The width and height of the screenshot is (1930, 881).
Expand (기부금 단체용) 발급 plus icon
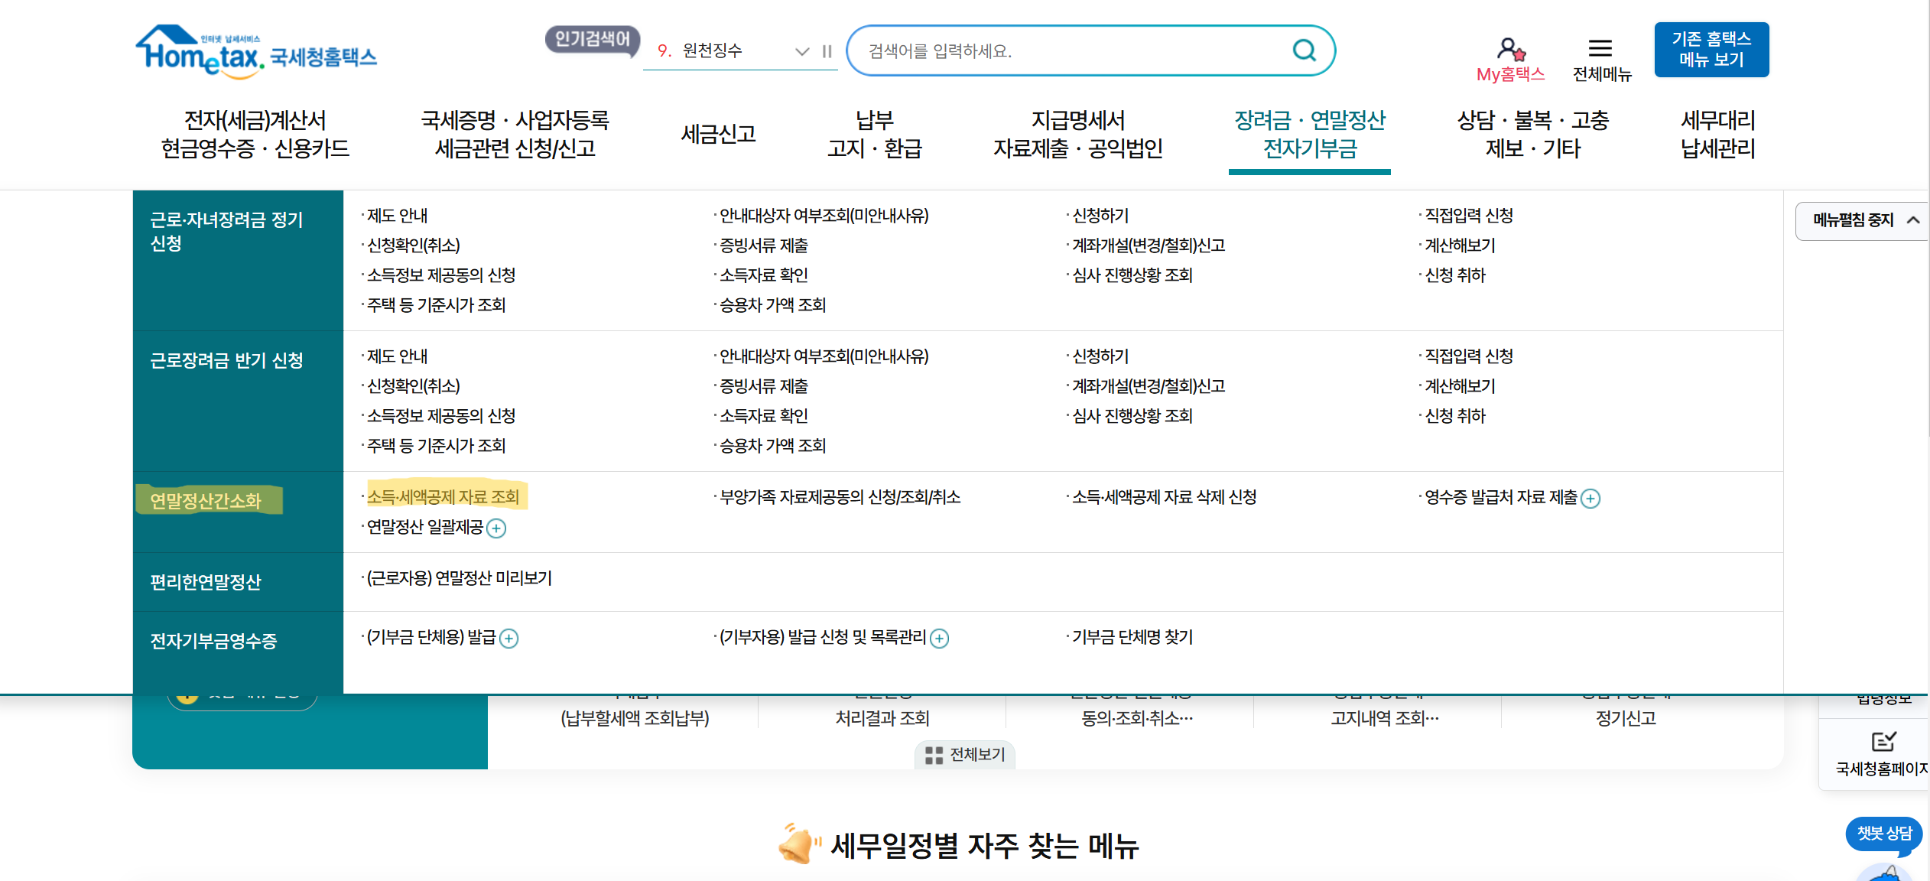(x=508, y=639)
